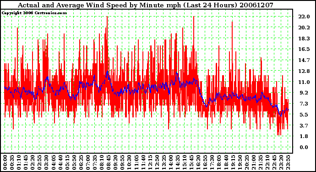The width and height of the screenshot is (316, 172).
Task: Click the 15:45 time label
Action: (191, 162)
